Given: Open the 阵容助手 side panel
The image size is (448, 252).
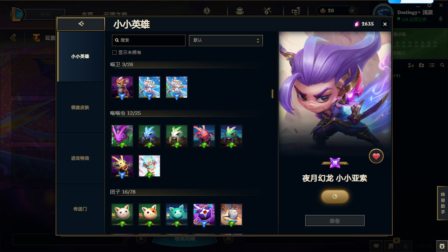Looking at the screenshot, I should coord(443,203).
